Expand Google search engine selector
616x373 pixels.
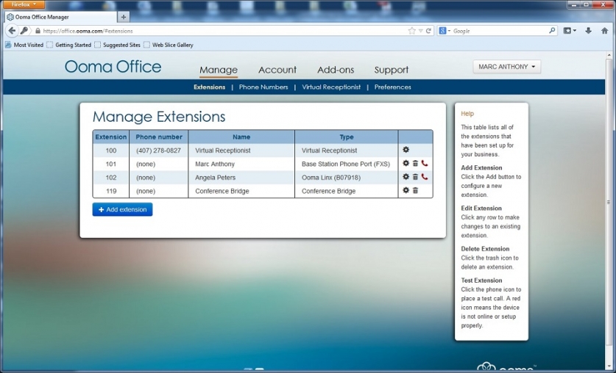(x=445, y=31)
